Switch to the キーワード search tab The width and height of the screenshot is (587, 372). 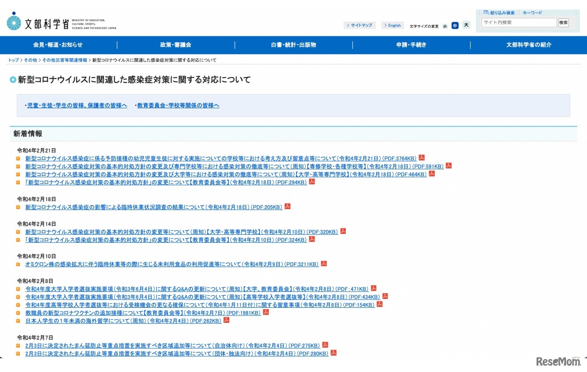pos(532,12)
